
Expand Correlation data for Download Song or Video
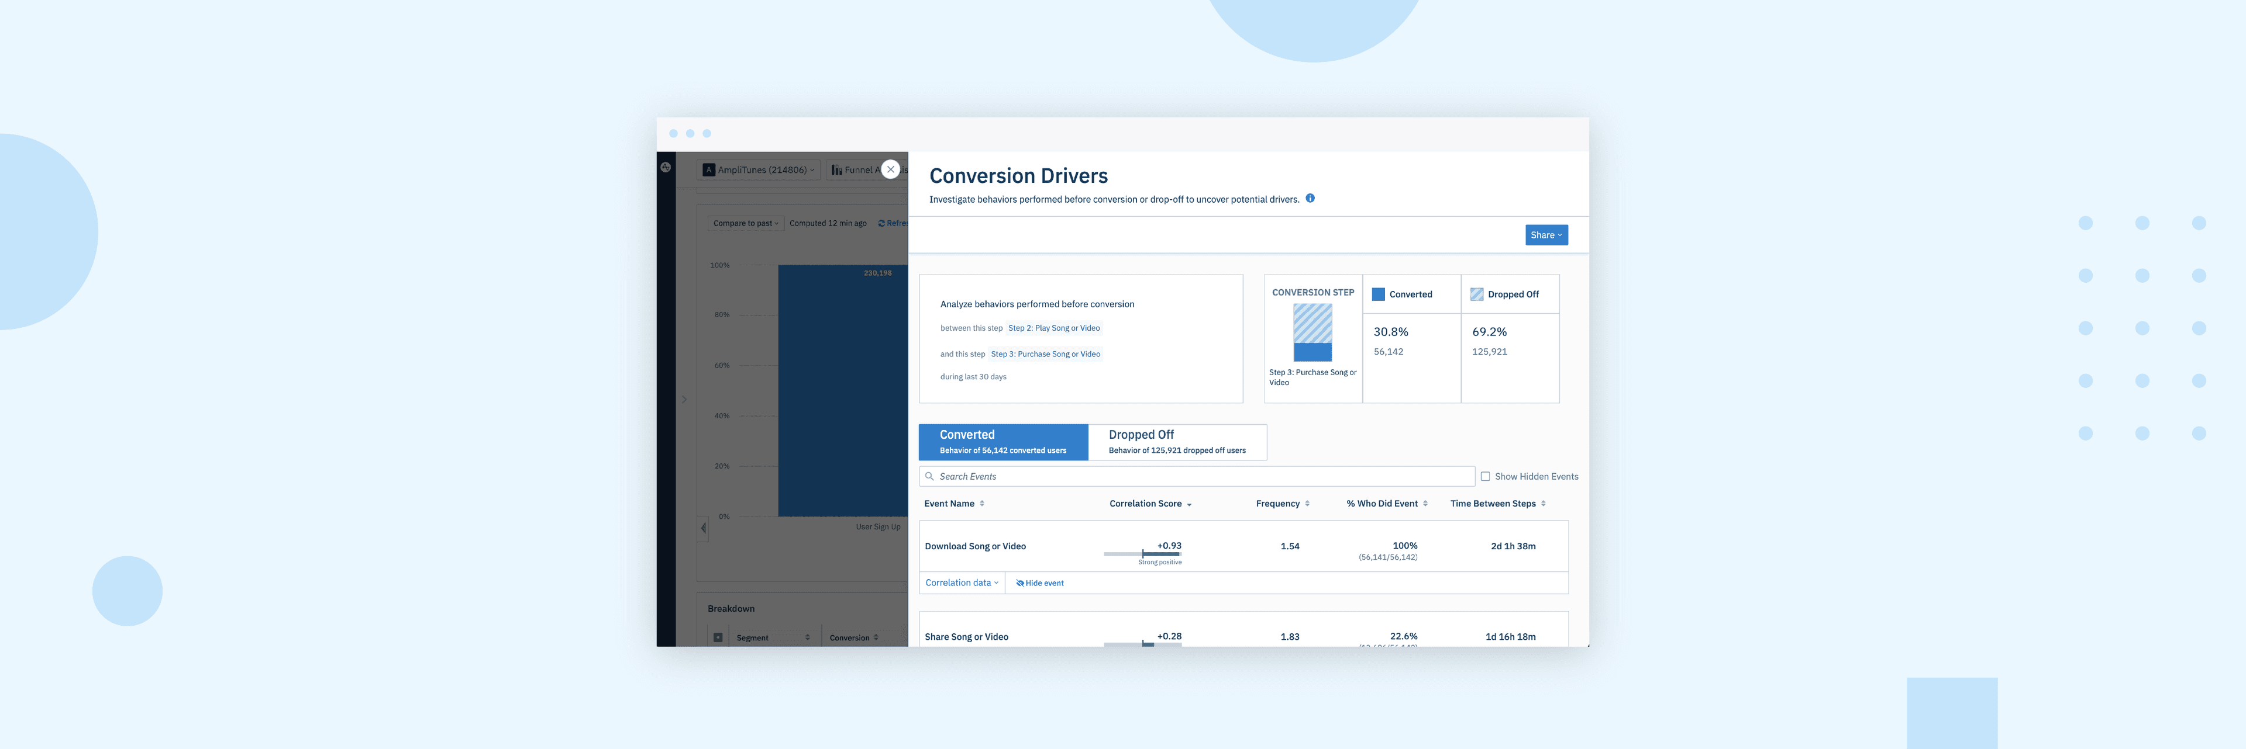(x=962, y=584)
